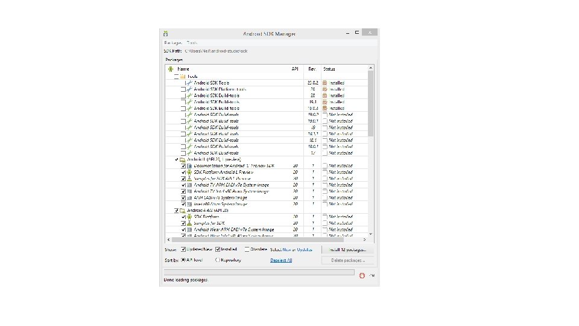Toggle the Tools group checkbox
The height and width of the screenshot is (326, 579).
(176, 77)
